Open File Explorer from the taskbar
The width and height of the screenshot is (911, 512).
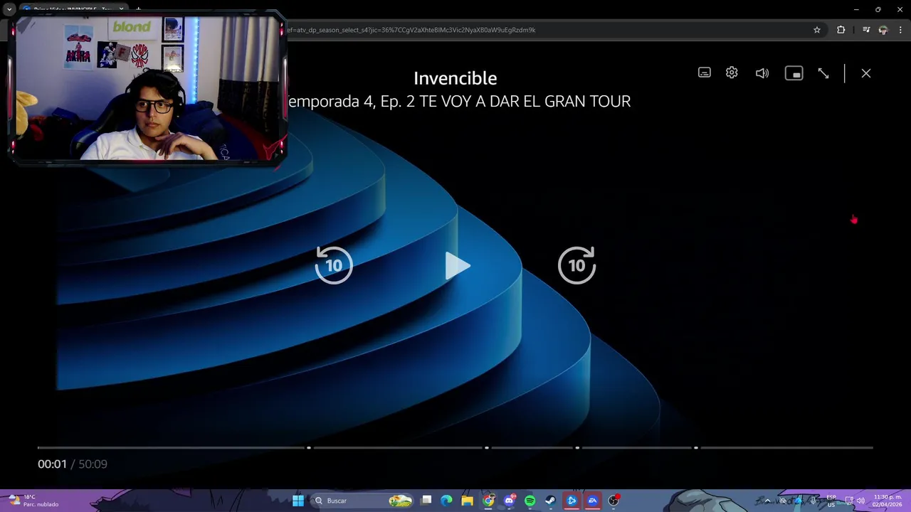click(x=468, y=501)
